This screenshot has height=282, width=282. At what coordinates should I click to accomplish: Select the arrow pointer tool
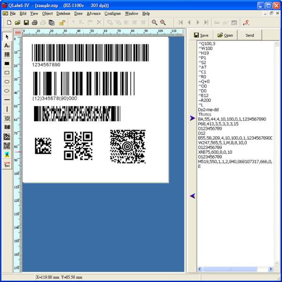click(x=7, y=37)
